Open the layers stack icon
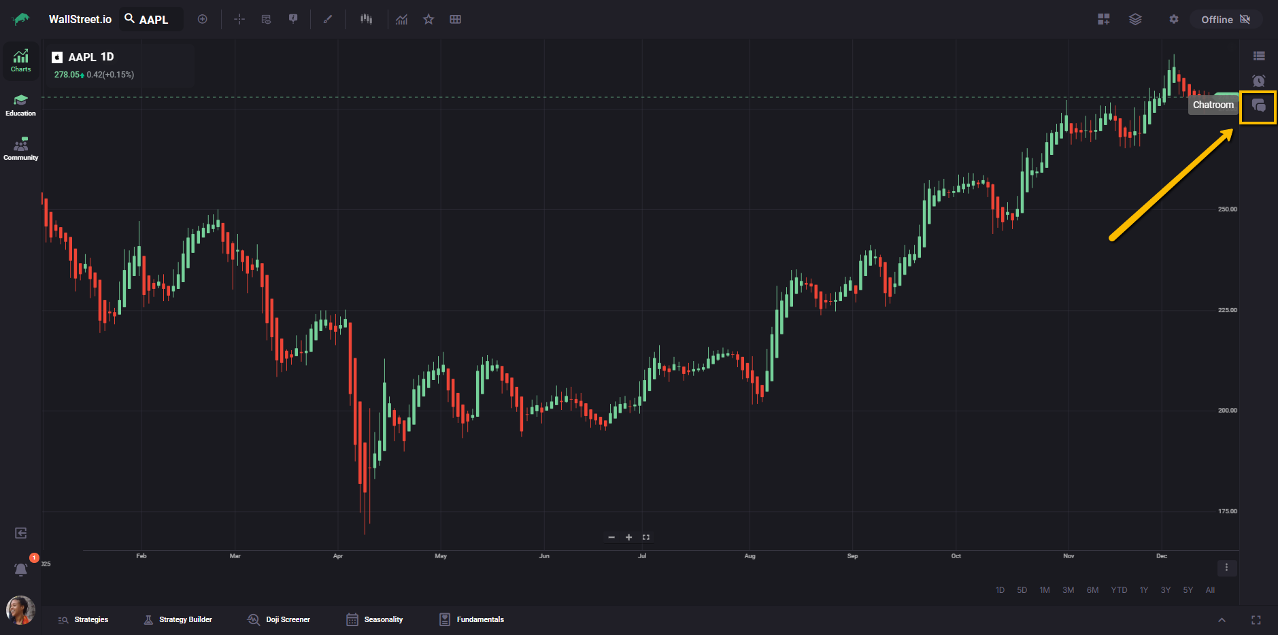Viewport: 1278px width, 635px height. (1135, 19)
